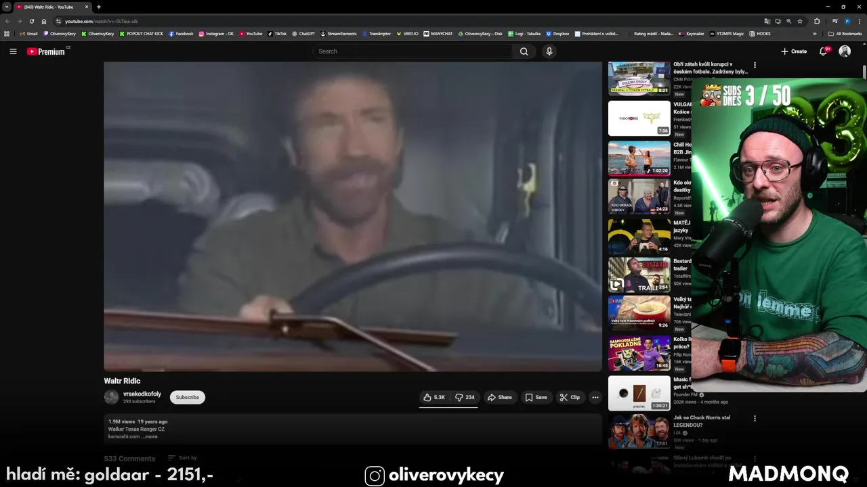Focus the YouTube search field
The height and width of the screenshot is (487, 867).
(413, 51)
